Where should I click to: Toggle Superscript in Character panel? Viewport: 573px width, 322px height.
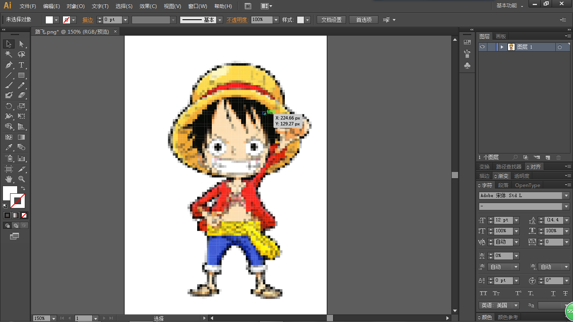(518, 293)
